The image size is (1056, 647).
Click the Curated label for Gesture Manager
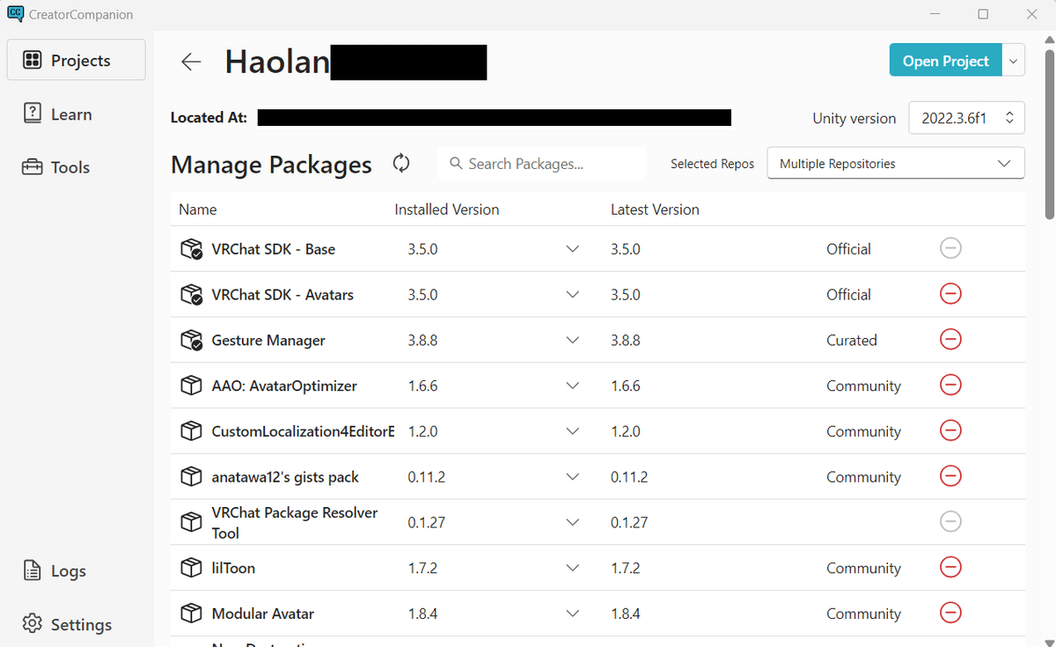852,340
